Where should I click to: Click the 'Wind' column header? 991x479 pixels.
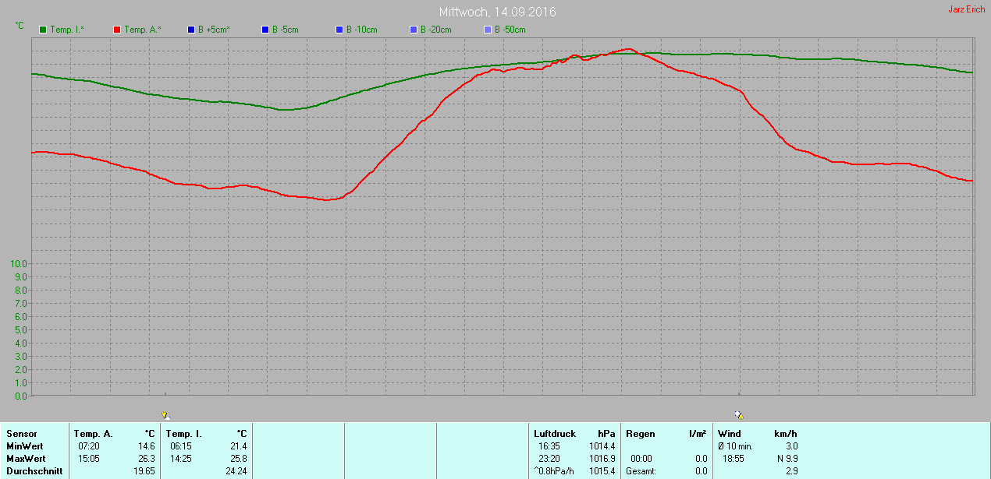[730, 434]
